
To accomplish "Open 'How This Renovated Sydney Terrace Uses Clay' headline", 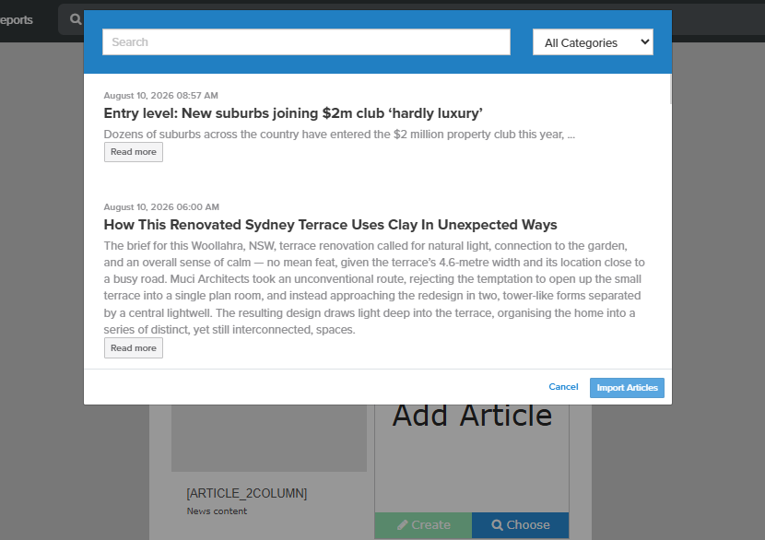I will point(330,225).
